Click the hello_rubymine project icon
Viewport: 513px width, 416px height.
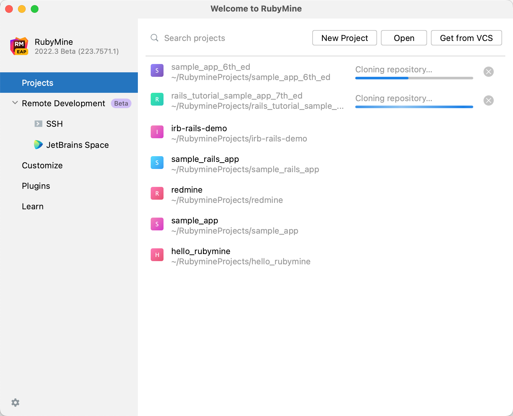click(x=157, y=255)
